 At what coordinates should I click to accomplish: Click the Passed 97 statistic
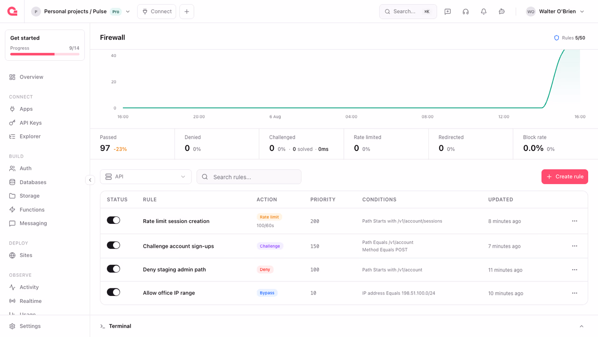pos(132,144)
